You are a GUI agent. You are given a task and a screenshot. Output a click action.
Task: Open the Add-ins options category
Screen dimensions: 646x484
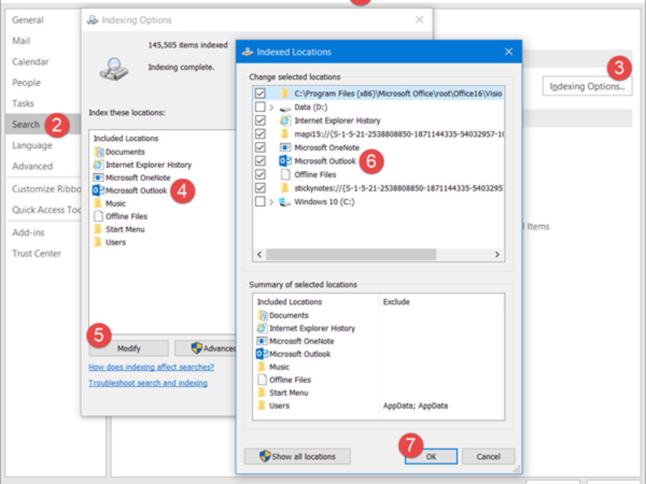pos(29,232)
